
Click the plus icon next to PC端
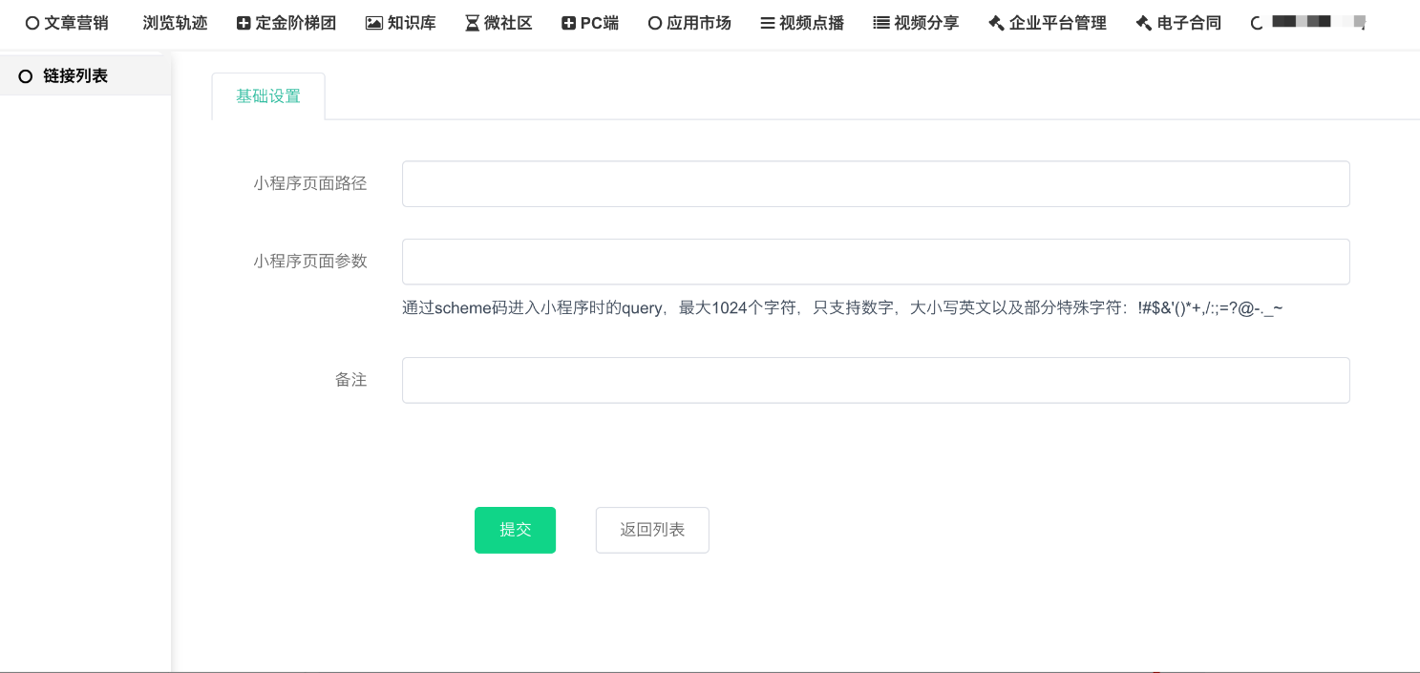pos(569,24)
